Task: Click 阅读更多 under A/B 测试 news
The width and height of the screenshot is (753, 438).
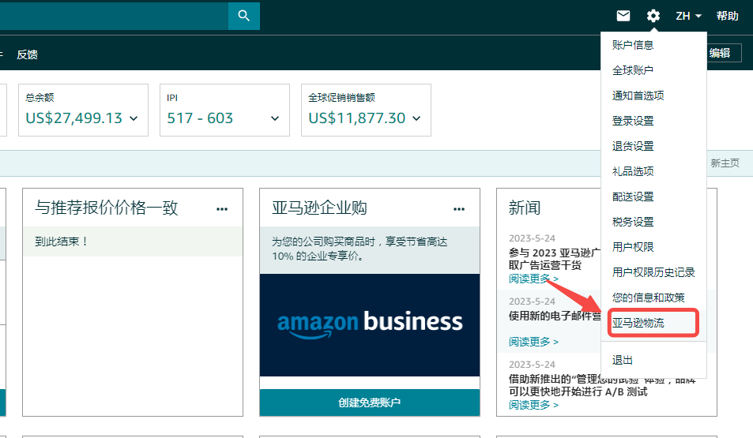Action: coord(533,406)
